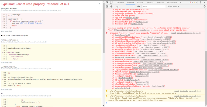Expand the 18 collapsed stack frames

tap(15, 35)
